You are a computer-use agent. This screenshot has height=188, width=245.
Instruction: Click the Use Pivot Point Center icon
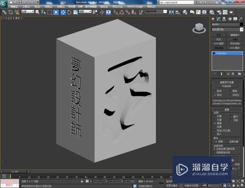tap(95, 12)
